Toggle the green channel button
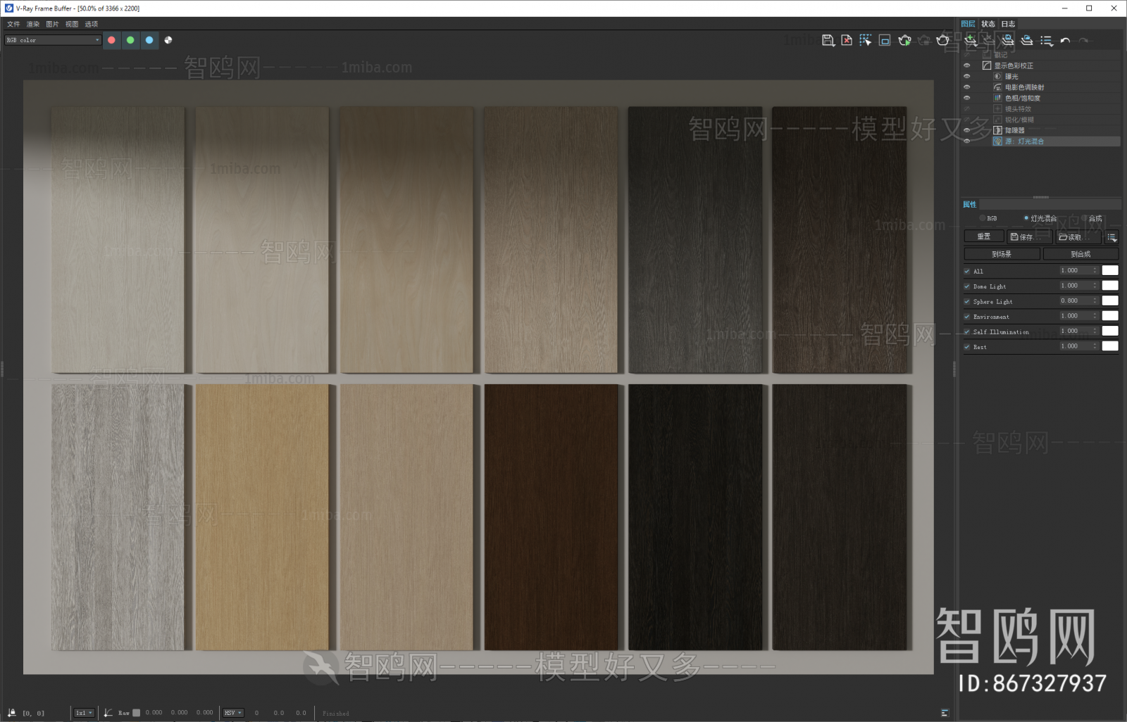Viewport: 1127px width, 722px height. tap(130, 40)
